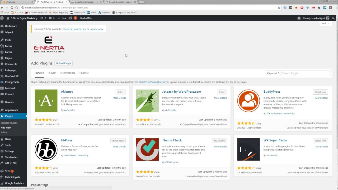Open The BuddyPress Community author link
The image size is (338, 190).
[x=280, y=113]
